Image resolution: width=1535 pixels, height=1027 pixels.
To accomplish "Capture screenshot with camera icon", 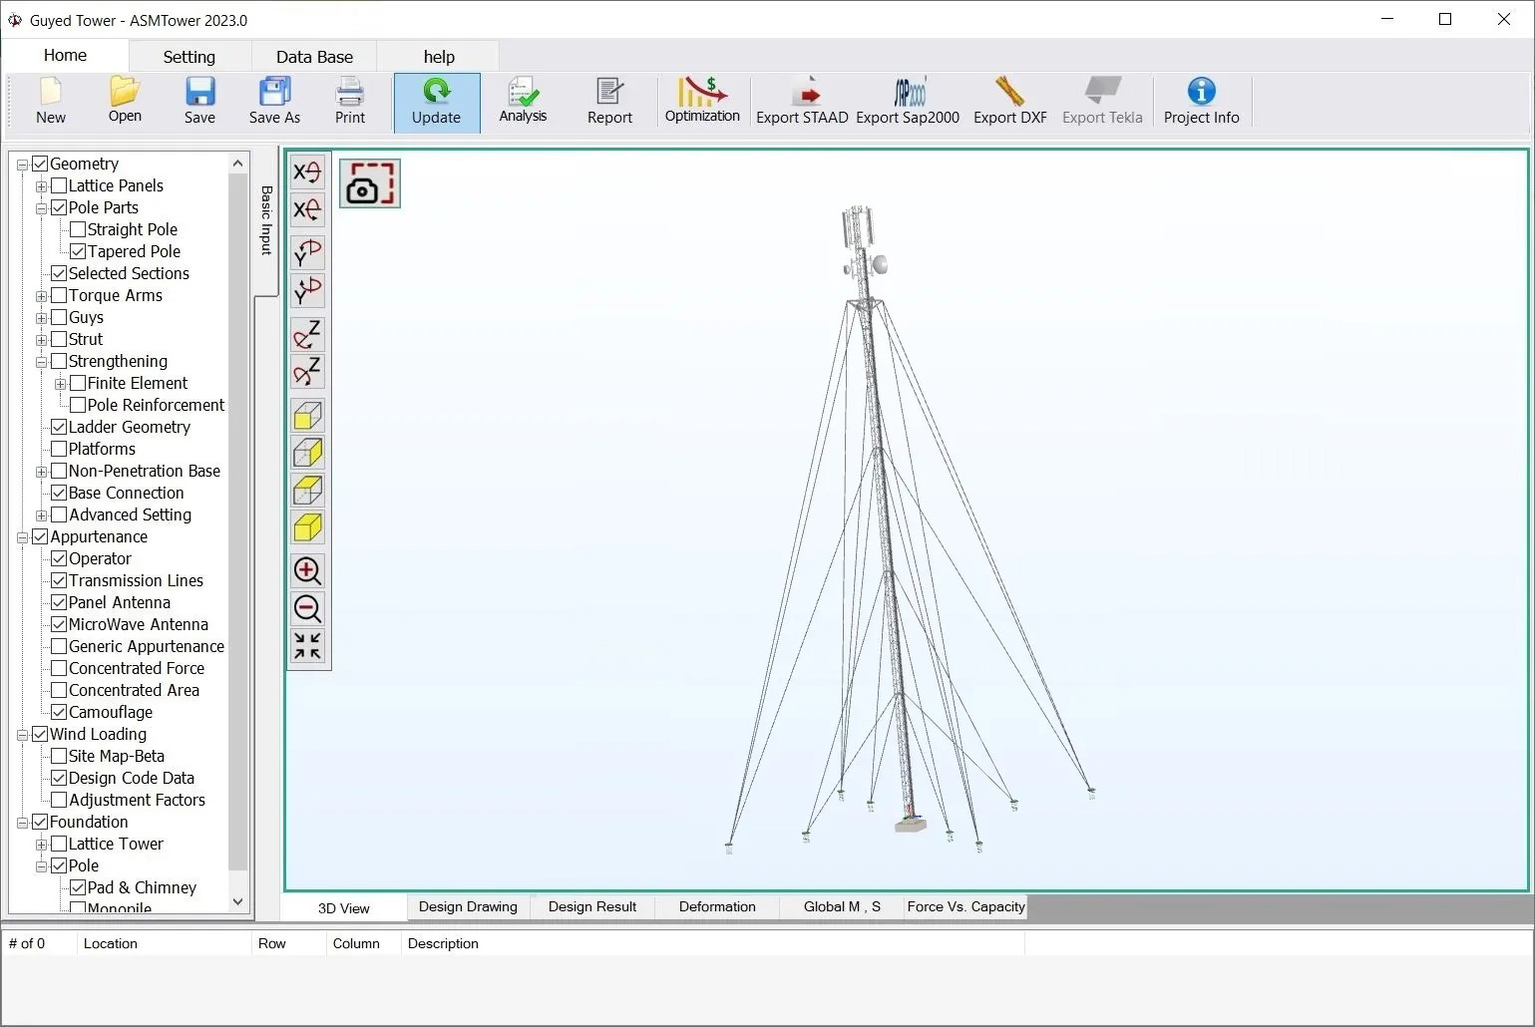I will 370,183.
